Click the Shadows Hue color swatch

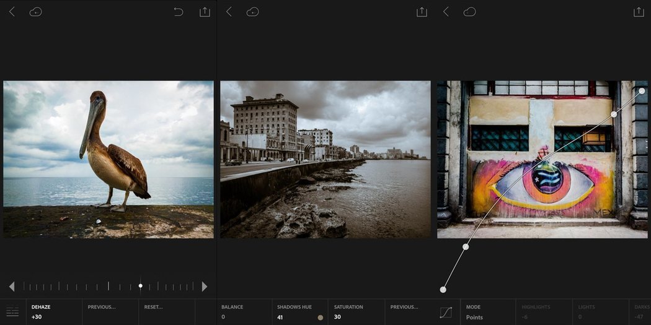coord(320,318)
